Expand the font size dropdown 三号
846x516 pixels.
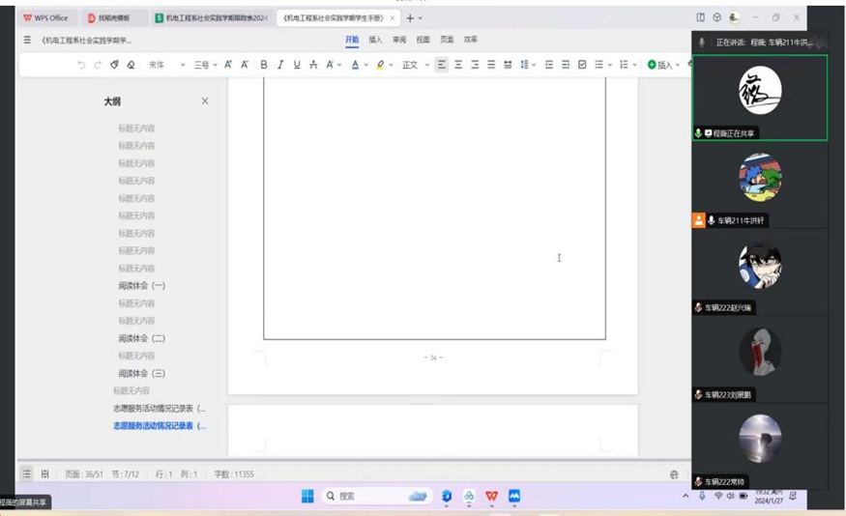pyautogui.click(x=205, y=65)
